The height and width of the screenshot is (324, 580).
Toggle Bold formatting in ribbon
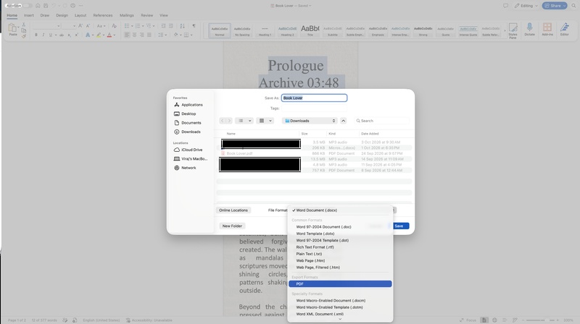tap(36, 35)
